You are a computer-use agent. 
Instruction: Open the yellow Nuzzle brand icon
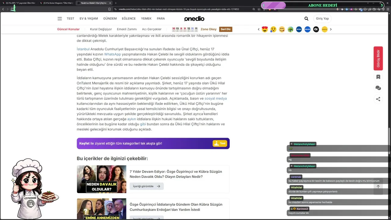[325, 29]
